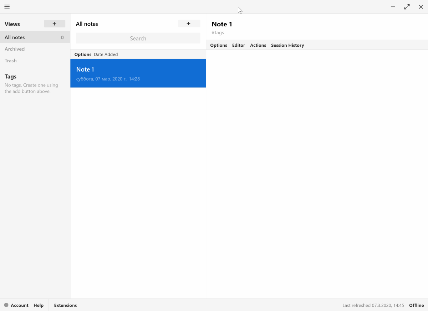Open the Editor dropdown menu

pos(238,45)
